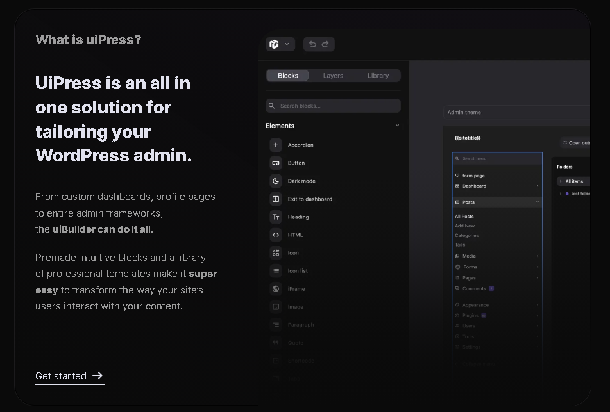
Task: Select the Icon list block icon
Action: point(276,271)
